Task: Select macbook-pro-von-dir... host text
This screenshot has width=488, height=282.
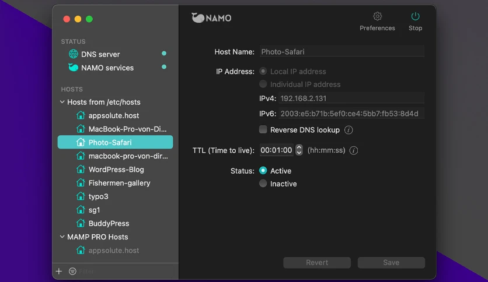Action: pyautogui.click(x=128, y=156)
